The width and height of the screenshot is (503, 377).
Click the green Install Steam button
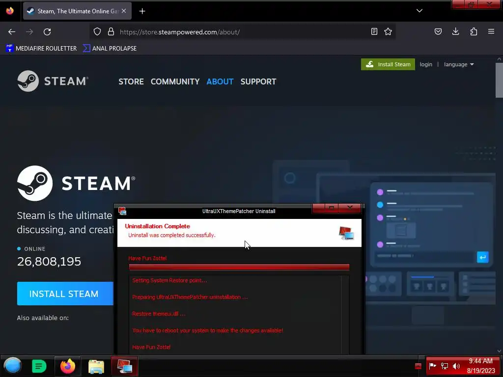point(388,64)
